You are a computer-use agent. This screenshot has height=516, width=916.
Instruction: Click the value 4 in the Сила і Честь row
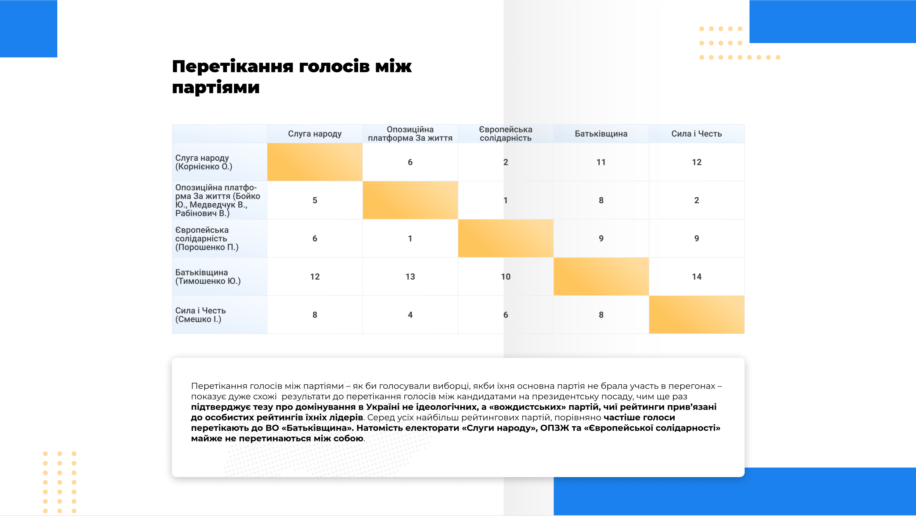(x=410, y=315)
